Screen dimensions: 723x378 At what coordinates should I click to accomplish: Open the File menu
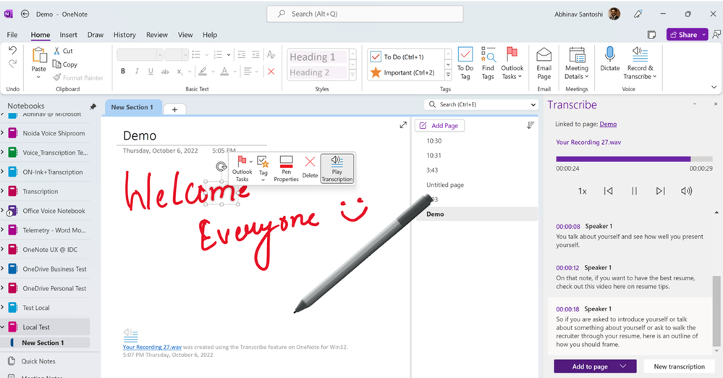pyautogui.click(x=12, y=35)
